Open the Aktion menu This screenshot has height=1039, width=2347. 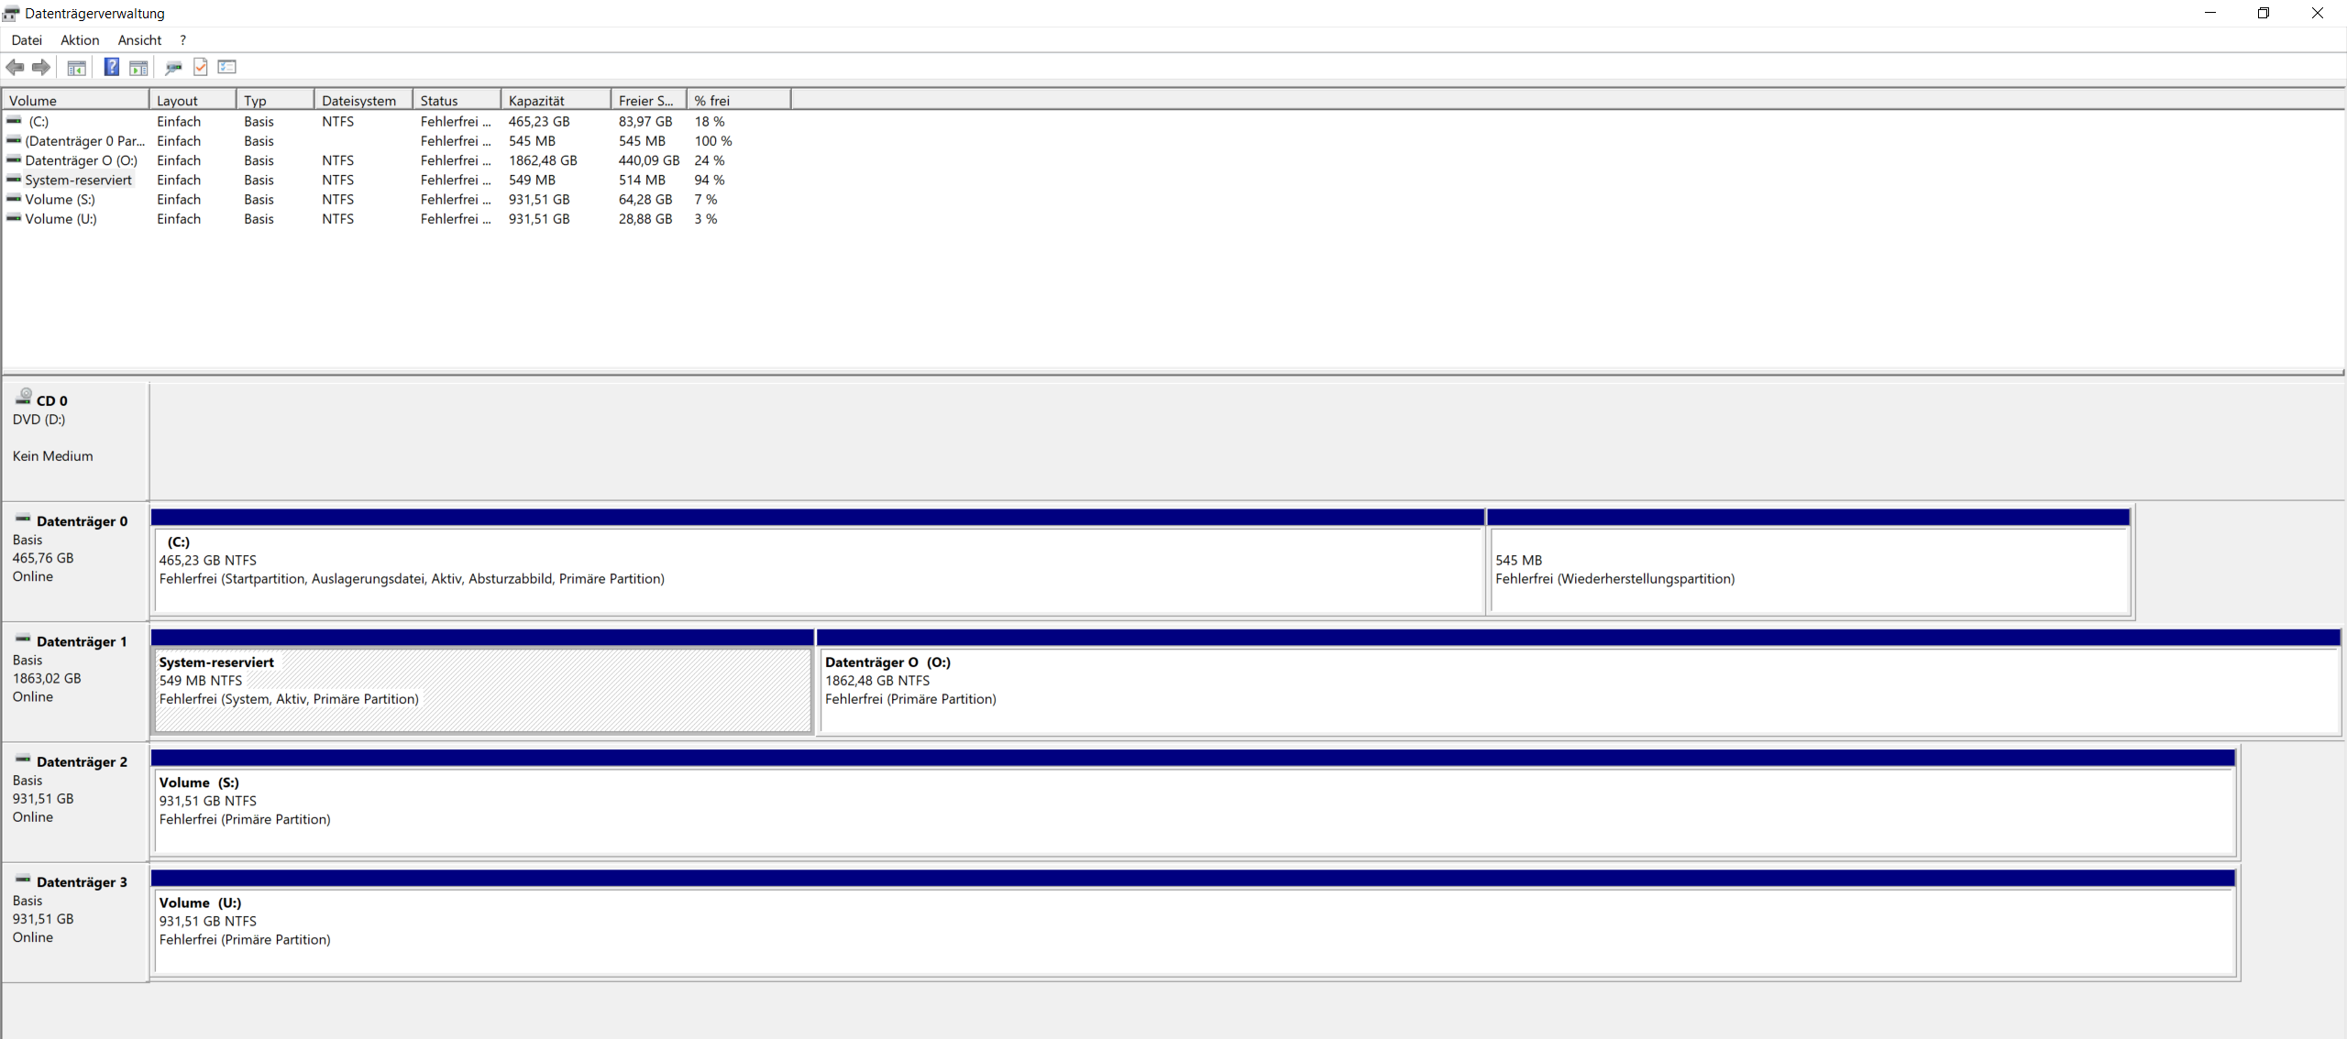pyautogui.click(x=80, y=40)
